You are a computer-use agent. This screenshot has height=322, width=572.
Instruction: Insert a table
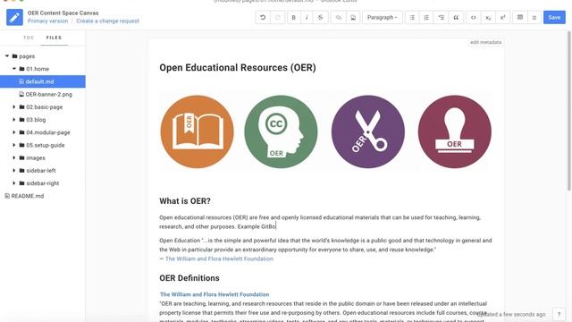520,17
